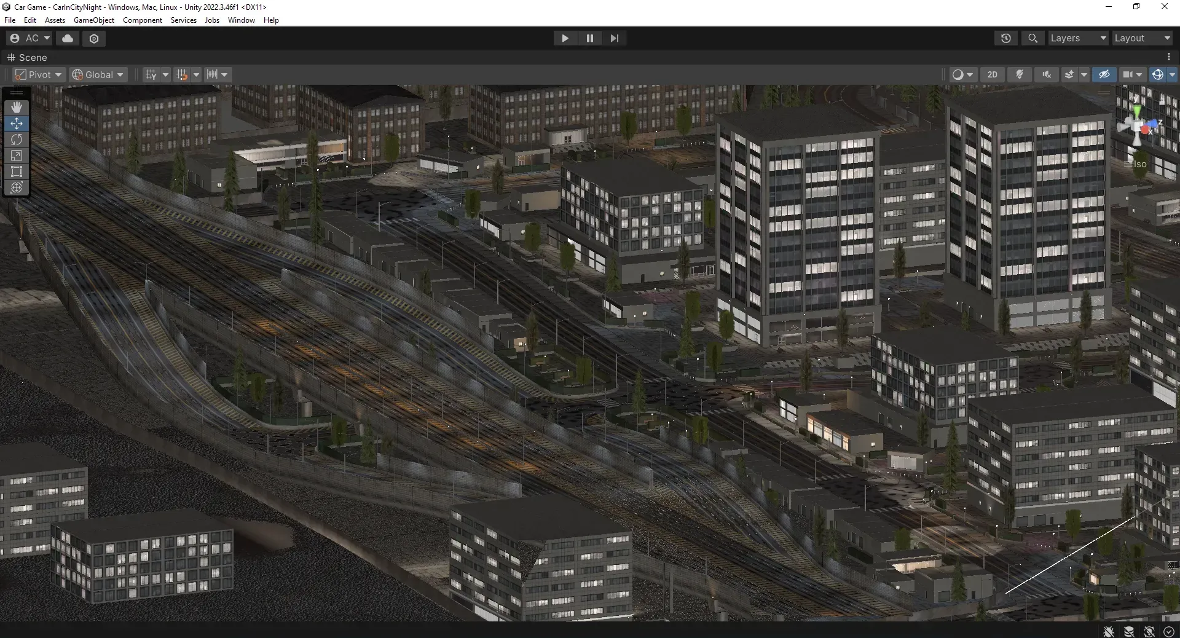Open the Component menu

coord(143,20)
